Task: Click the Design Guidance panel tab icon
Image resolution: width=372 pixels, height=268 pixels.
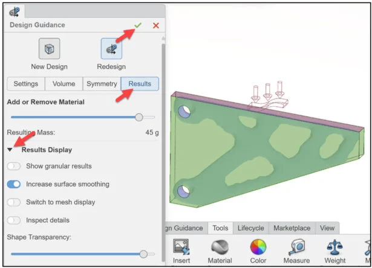Action: (14, 11)
